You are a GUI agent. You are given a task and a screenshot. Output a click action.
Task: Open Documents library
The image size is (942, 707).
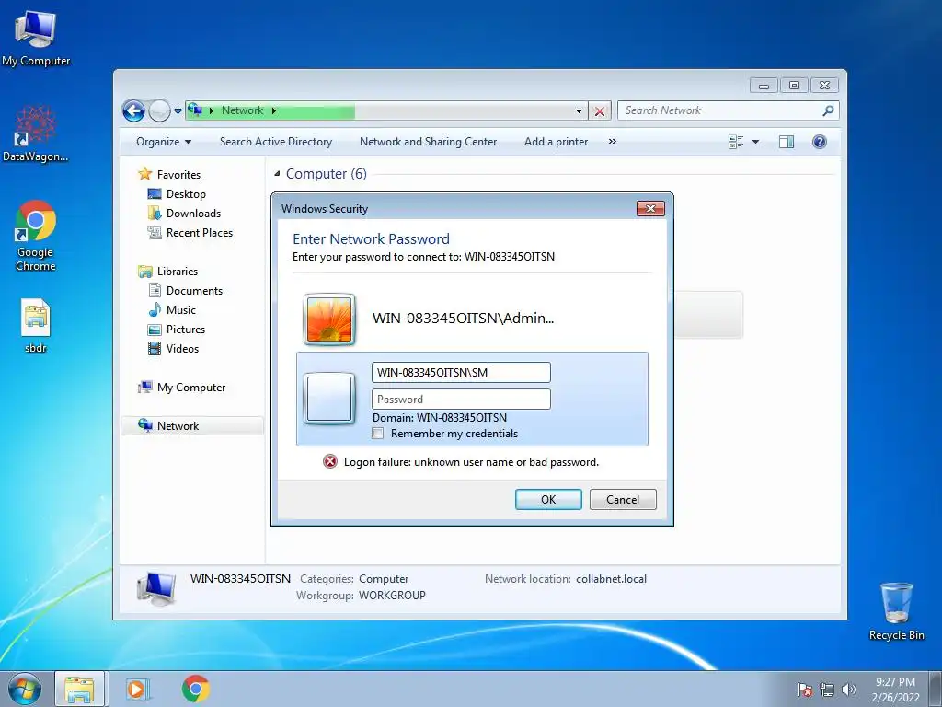tap(194, 291)
